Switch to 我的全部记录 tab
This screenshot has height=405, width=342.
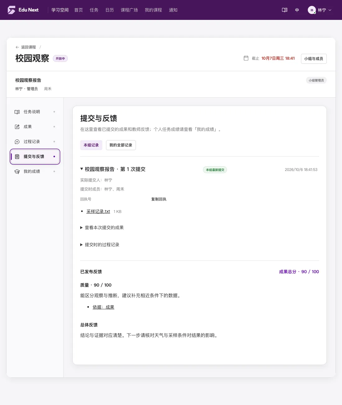(121, 145)
